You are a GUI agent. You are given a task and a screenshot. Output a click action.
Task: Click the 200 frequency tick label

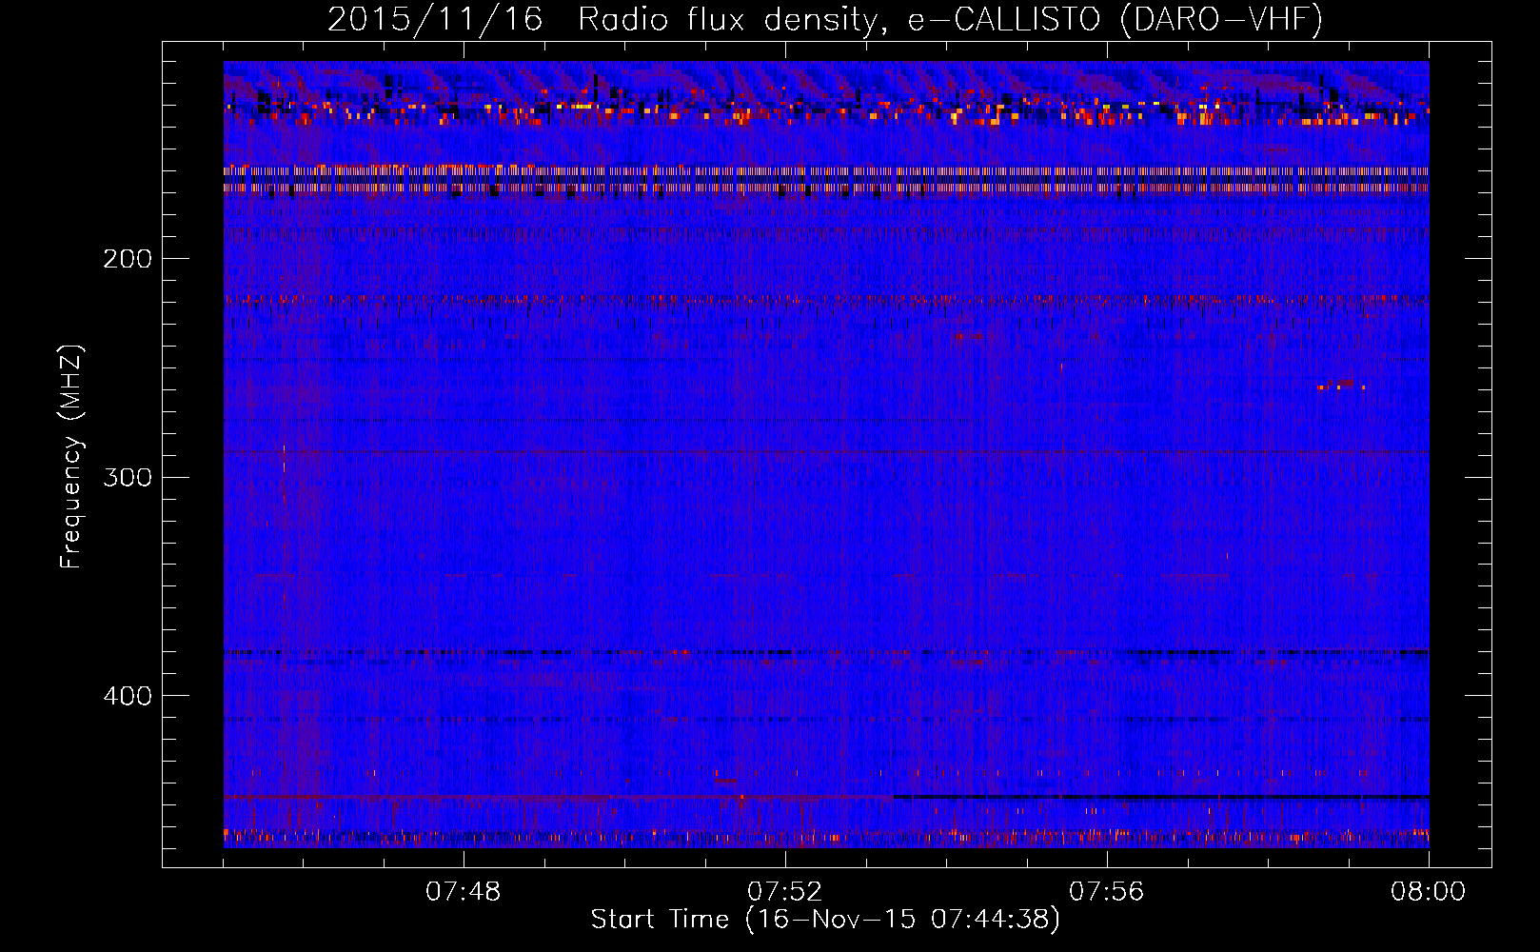[x=128, y=258]
